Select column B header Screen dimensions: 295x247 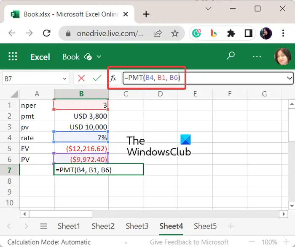point(81,94)
